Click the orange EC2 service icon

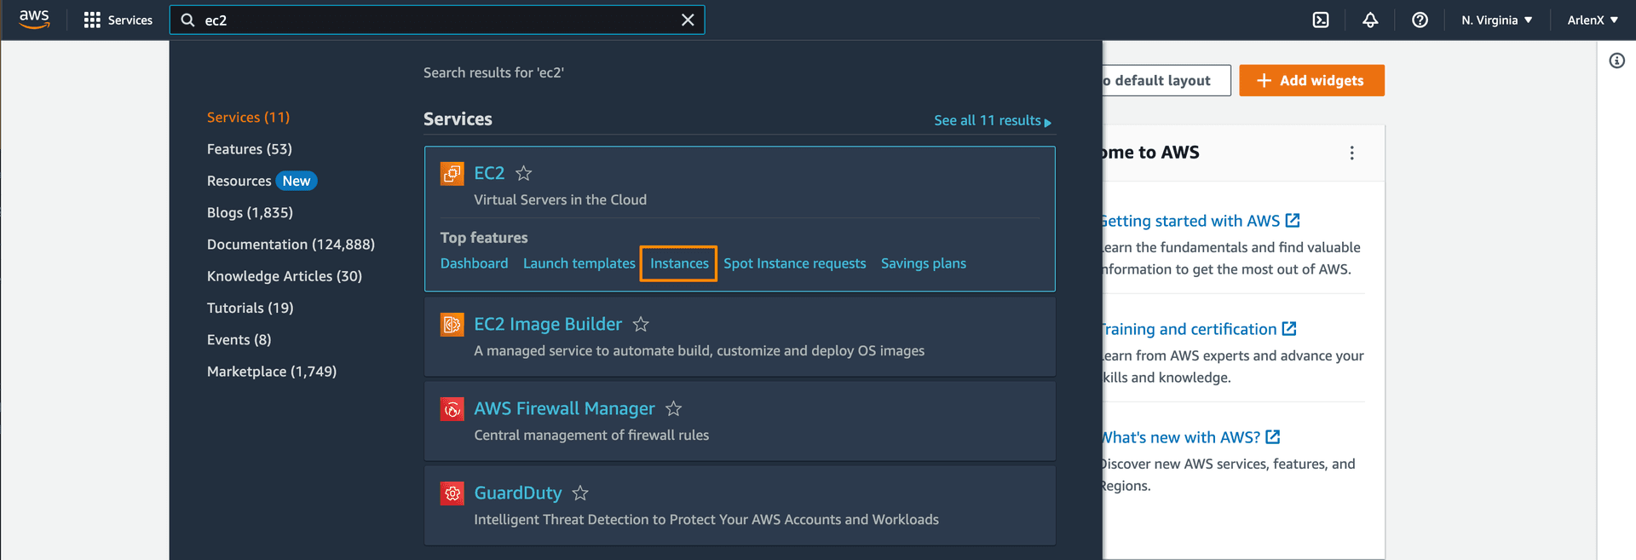tap(452, 173)
